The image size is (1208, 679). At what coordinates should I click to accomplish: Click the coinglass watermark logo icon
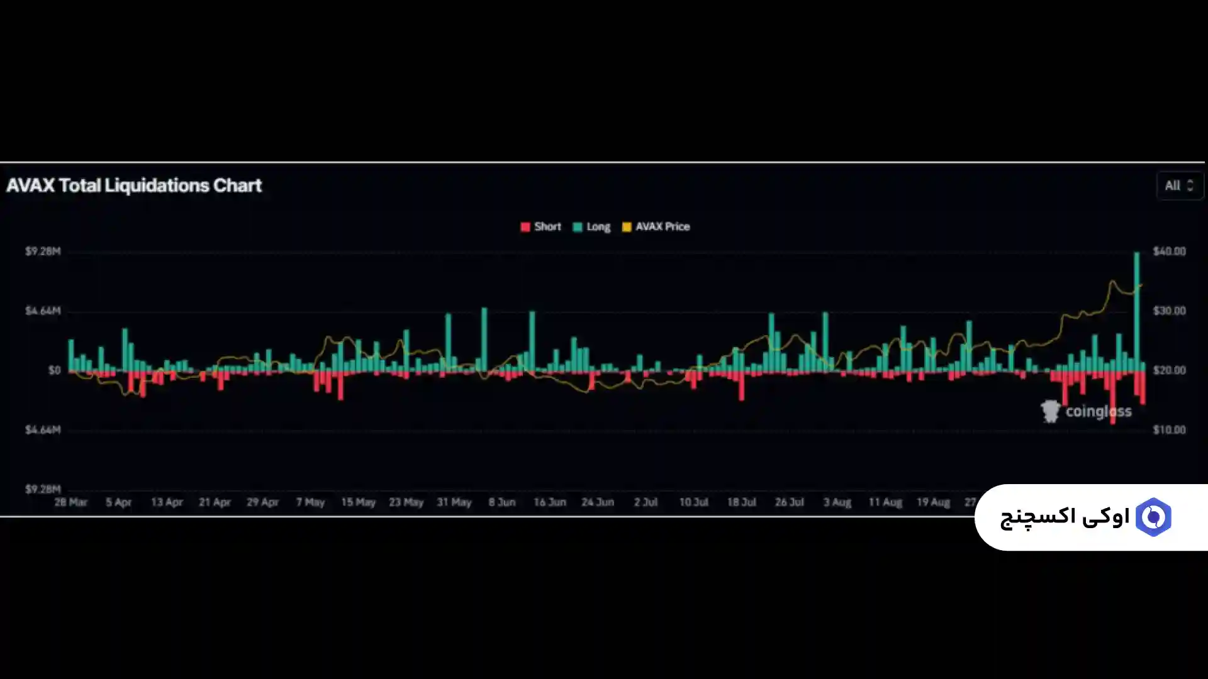tap(1050, 412)
